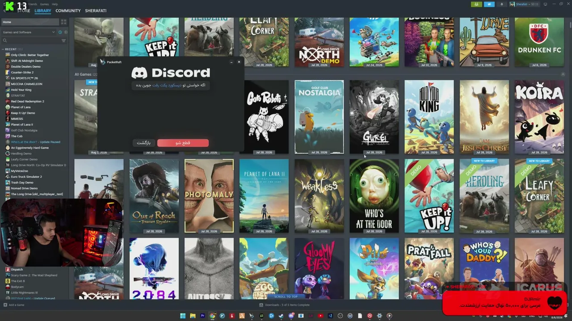This screenshot has width=572, height=321.
Task: Open the I Am Jesus Christ cover
Action: (x=484, y=117)
